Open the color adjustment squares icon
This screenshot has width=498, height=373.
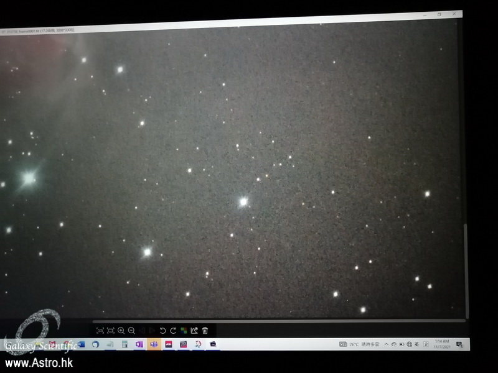click(x=184, y=331)
